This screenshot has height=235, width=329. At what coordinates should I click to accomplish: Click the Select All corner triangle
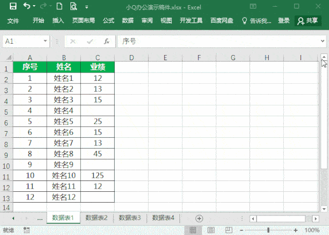[x=9, y=57]
